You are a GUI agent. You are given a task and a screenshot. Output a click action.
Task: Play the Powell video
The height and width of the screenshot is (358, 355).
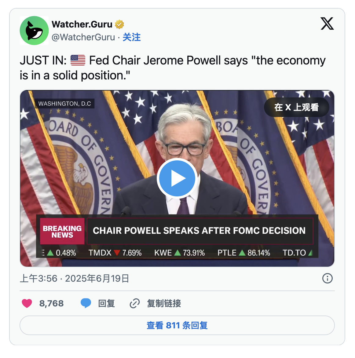coord(177,178)
